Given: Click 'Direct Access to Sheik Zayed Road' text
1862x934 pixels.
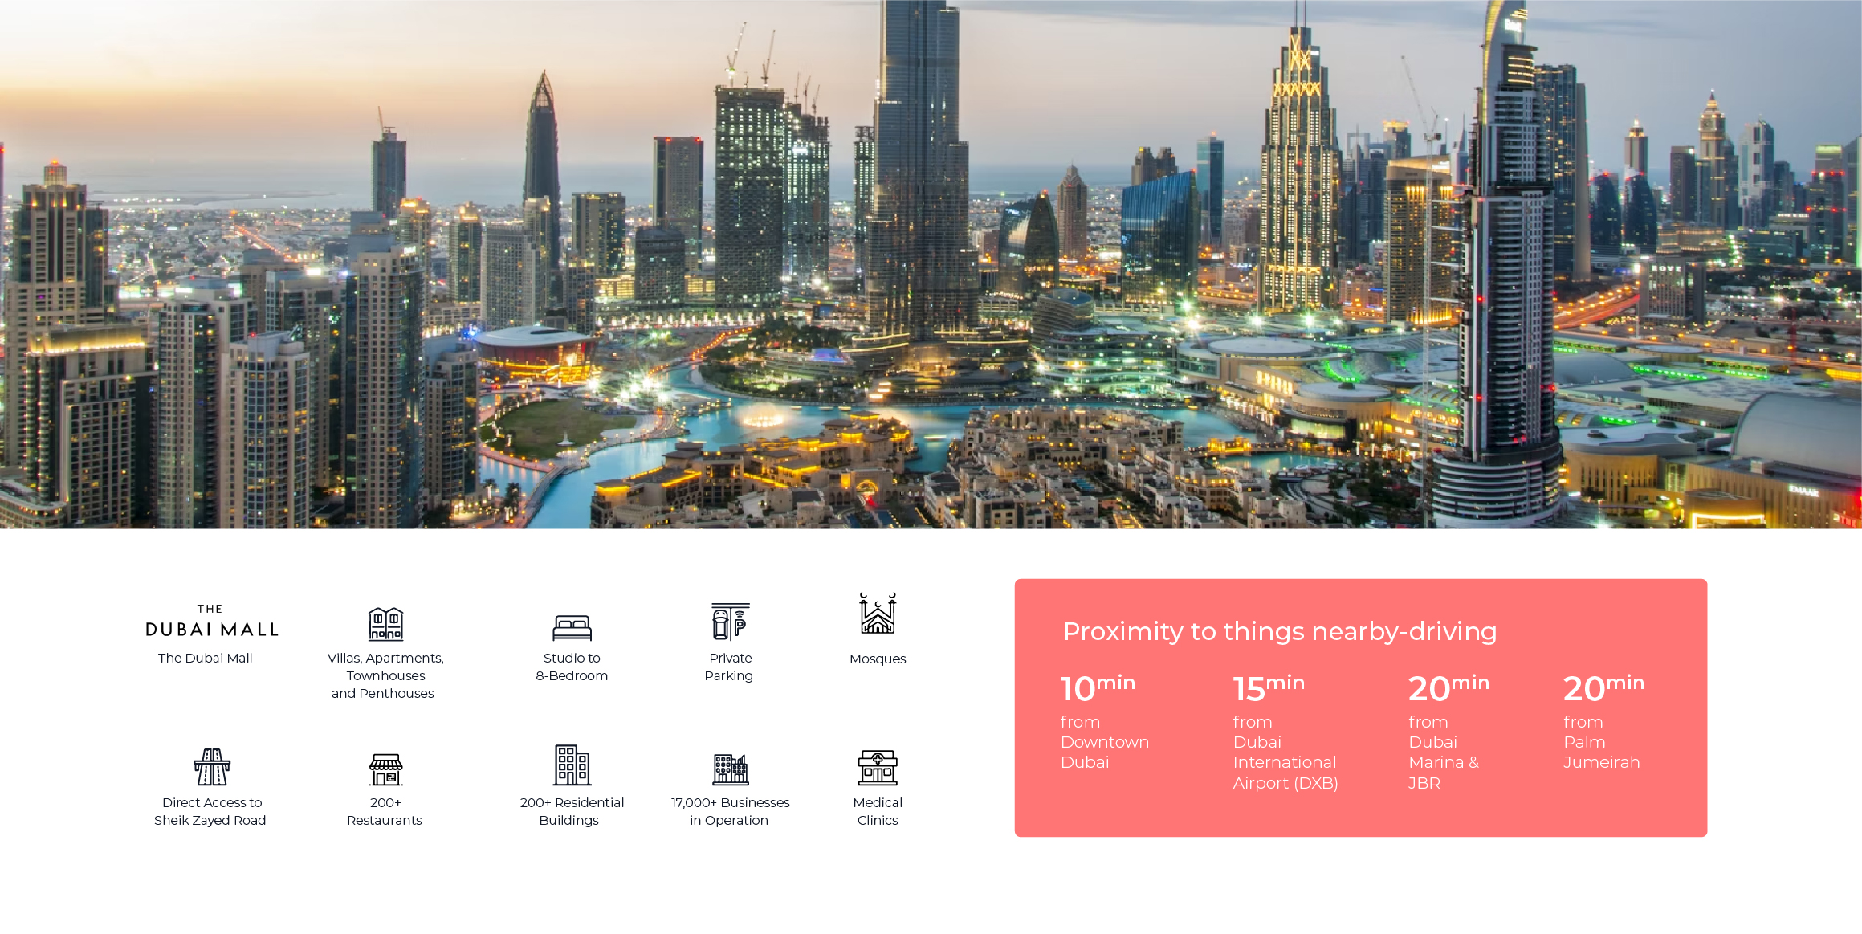Looking at the screenshot, I should [x=210, y=812].
